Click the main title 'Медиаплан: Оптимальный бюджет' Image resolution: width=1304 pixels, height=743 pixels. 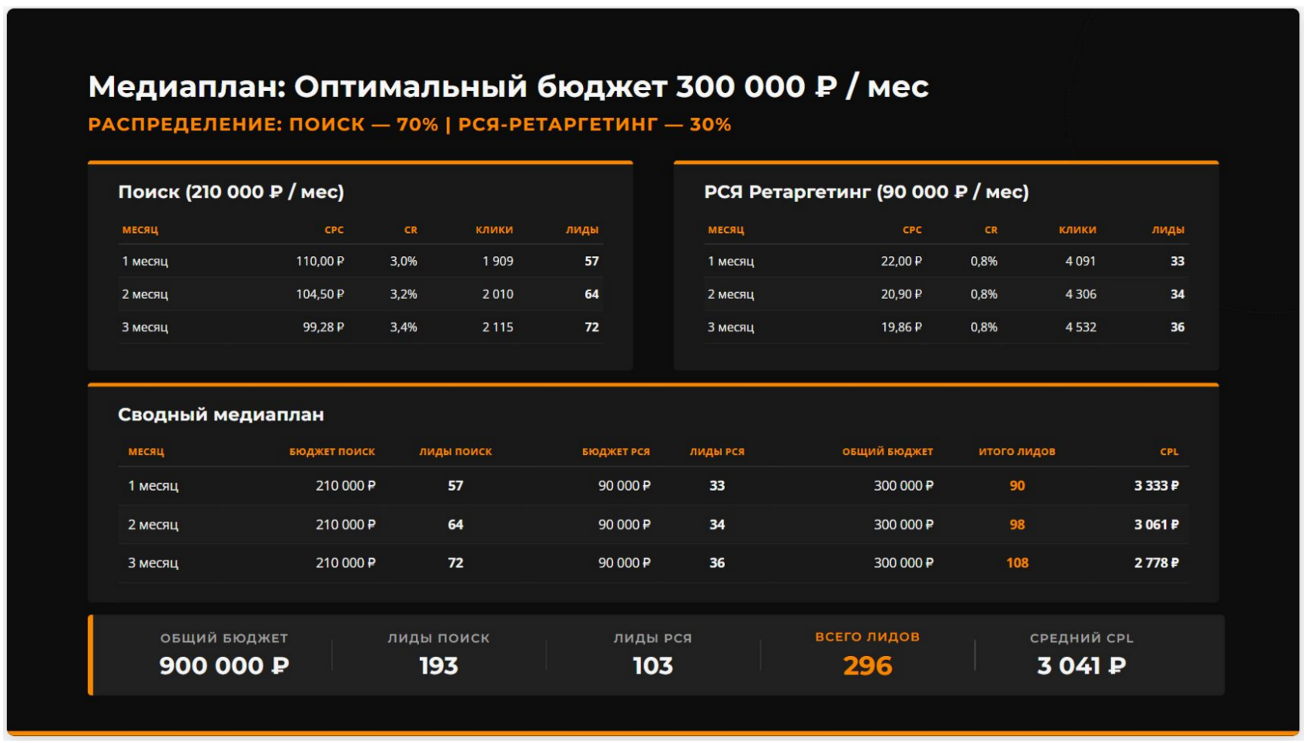377,87
